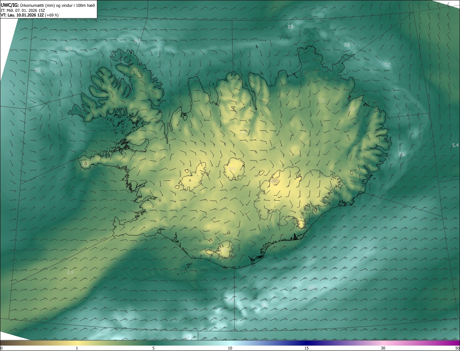Click the '2.9' value southwest of Iceland
The width and height of the screenshot is (460, 351).
click(x=70, y=272)
